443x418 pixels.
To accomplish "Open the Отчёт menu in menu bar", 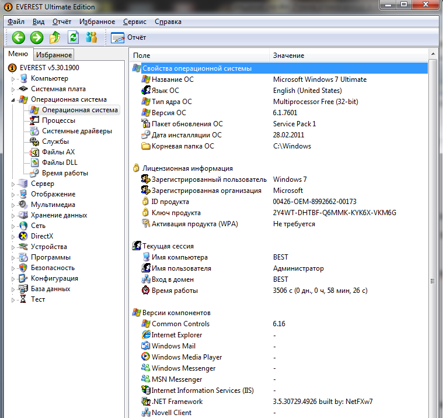I will (x=62, y=22).
